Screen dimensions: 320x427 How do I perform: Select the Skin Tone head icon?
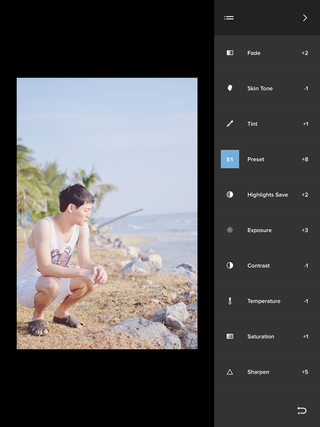pyautogui.click(x=230, y=88)
